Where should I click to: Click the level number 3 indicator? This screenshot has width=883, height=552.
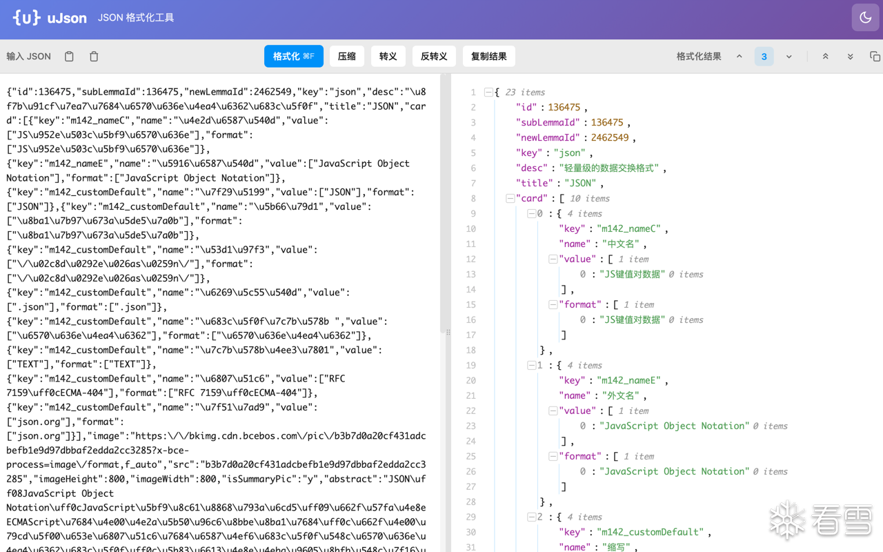[x=764, y=57]
